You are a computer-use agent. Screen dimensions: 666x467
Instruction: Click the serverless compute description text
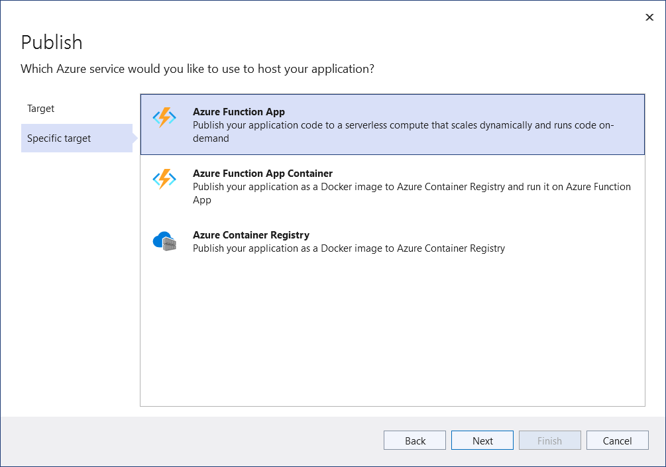tap(403, 132)
